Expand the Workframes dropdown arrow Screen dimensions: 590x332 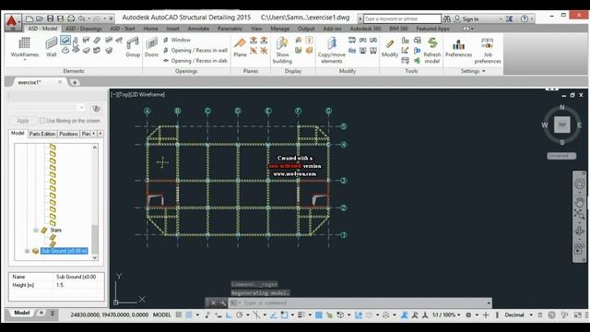pyautogui.click(x=25, y=60)
